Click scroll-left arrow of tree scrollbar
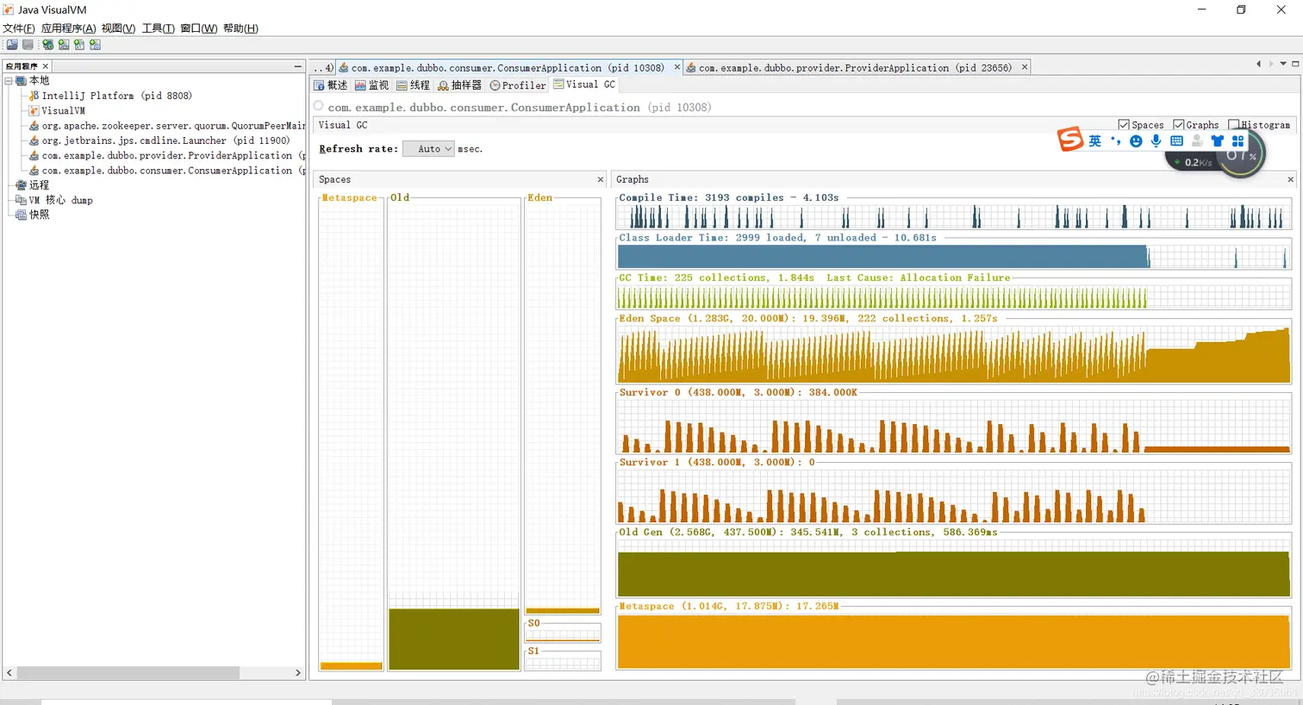Viewport: 1303px width, 705px height. tap(9, 672)
